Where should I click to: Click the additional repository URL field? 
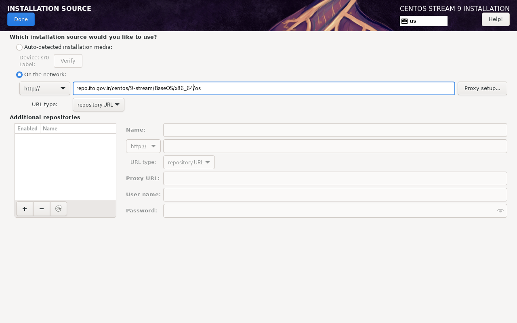(335, 146)
